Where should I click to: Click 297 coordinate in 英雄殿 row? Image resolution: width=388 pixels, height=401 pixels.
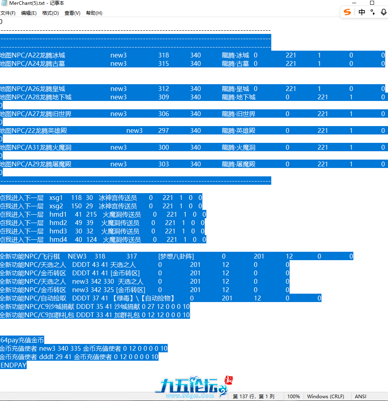(x=164, y=130)
